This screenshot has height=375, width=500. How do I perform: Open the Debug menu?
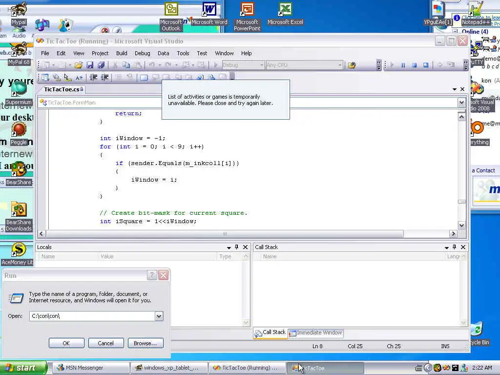point(142,53)
